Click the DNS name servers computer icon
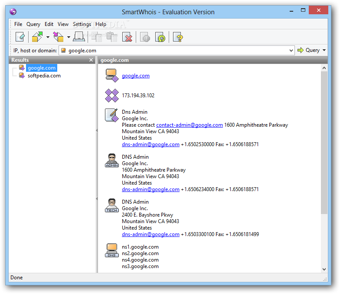Image resolution: width=340 pixels, height=294 pixels. [112, 250]
